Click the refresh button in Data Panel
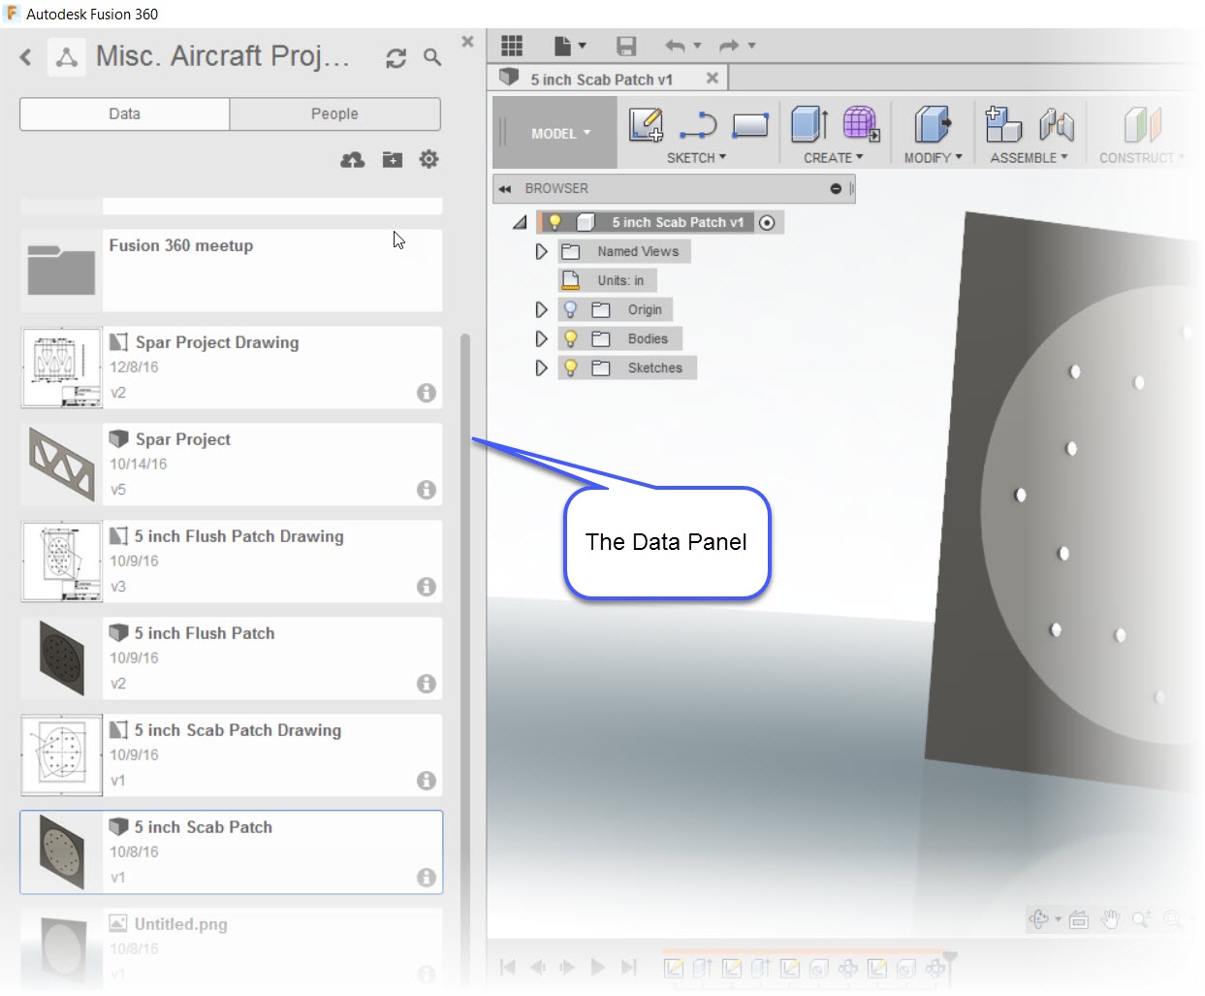Image resolution: width=1205 pixels, height=996 pixels. (x=395, y=58)
